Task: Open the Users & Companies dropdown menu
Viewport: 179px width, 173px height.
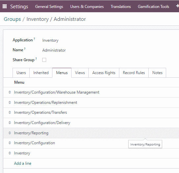Action: 87,7
